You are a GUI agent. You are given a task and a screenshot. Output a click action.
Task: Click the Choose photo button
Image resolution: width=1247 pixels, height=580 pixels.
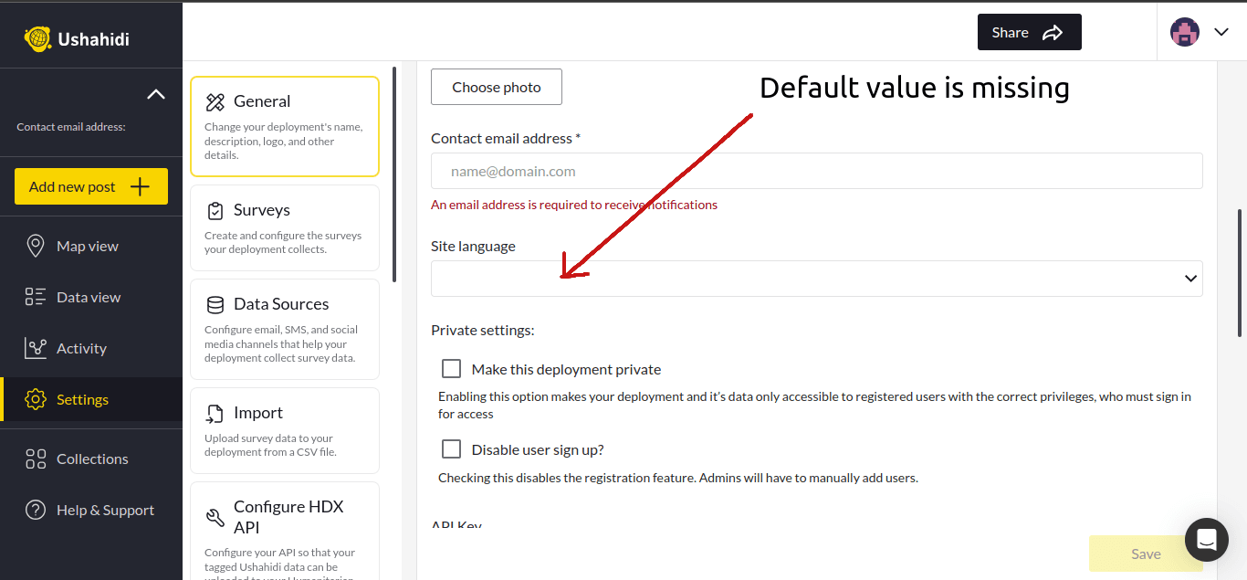pos(496,87)
